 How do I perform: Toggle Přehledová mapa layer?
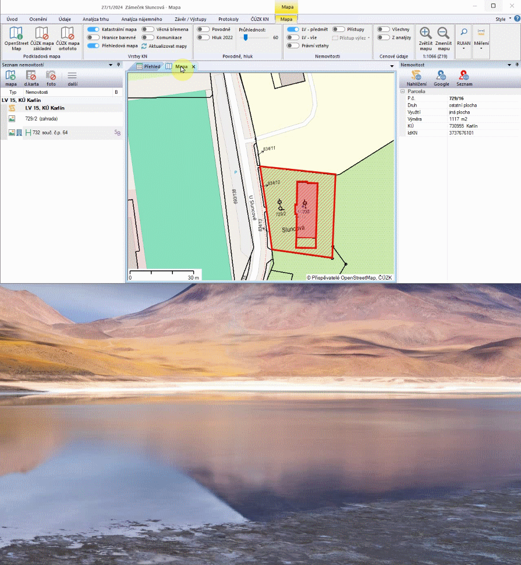click(x=93, y=46)
